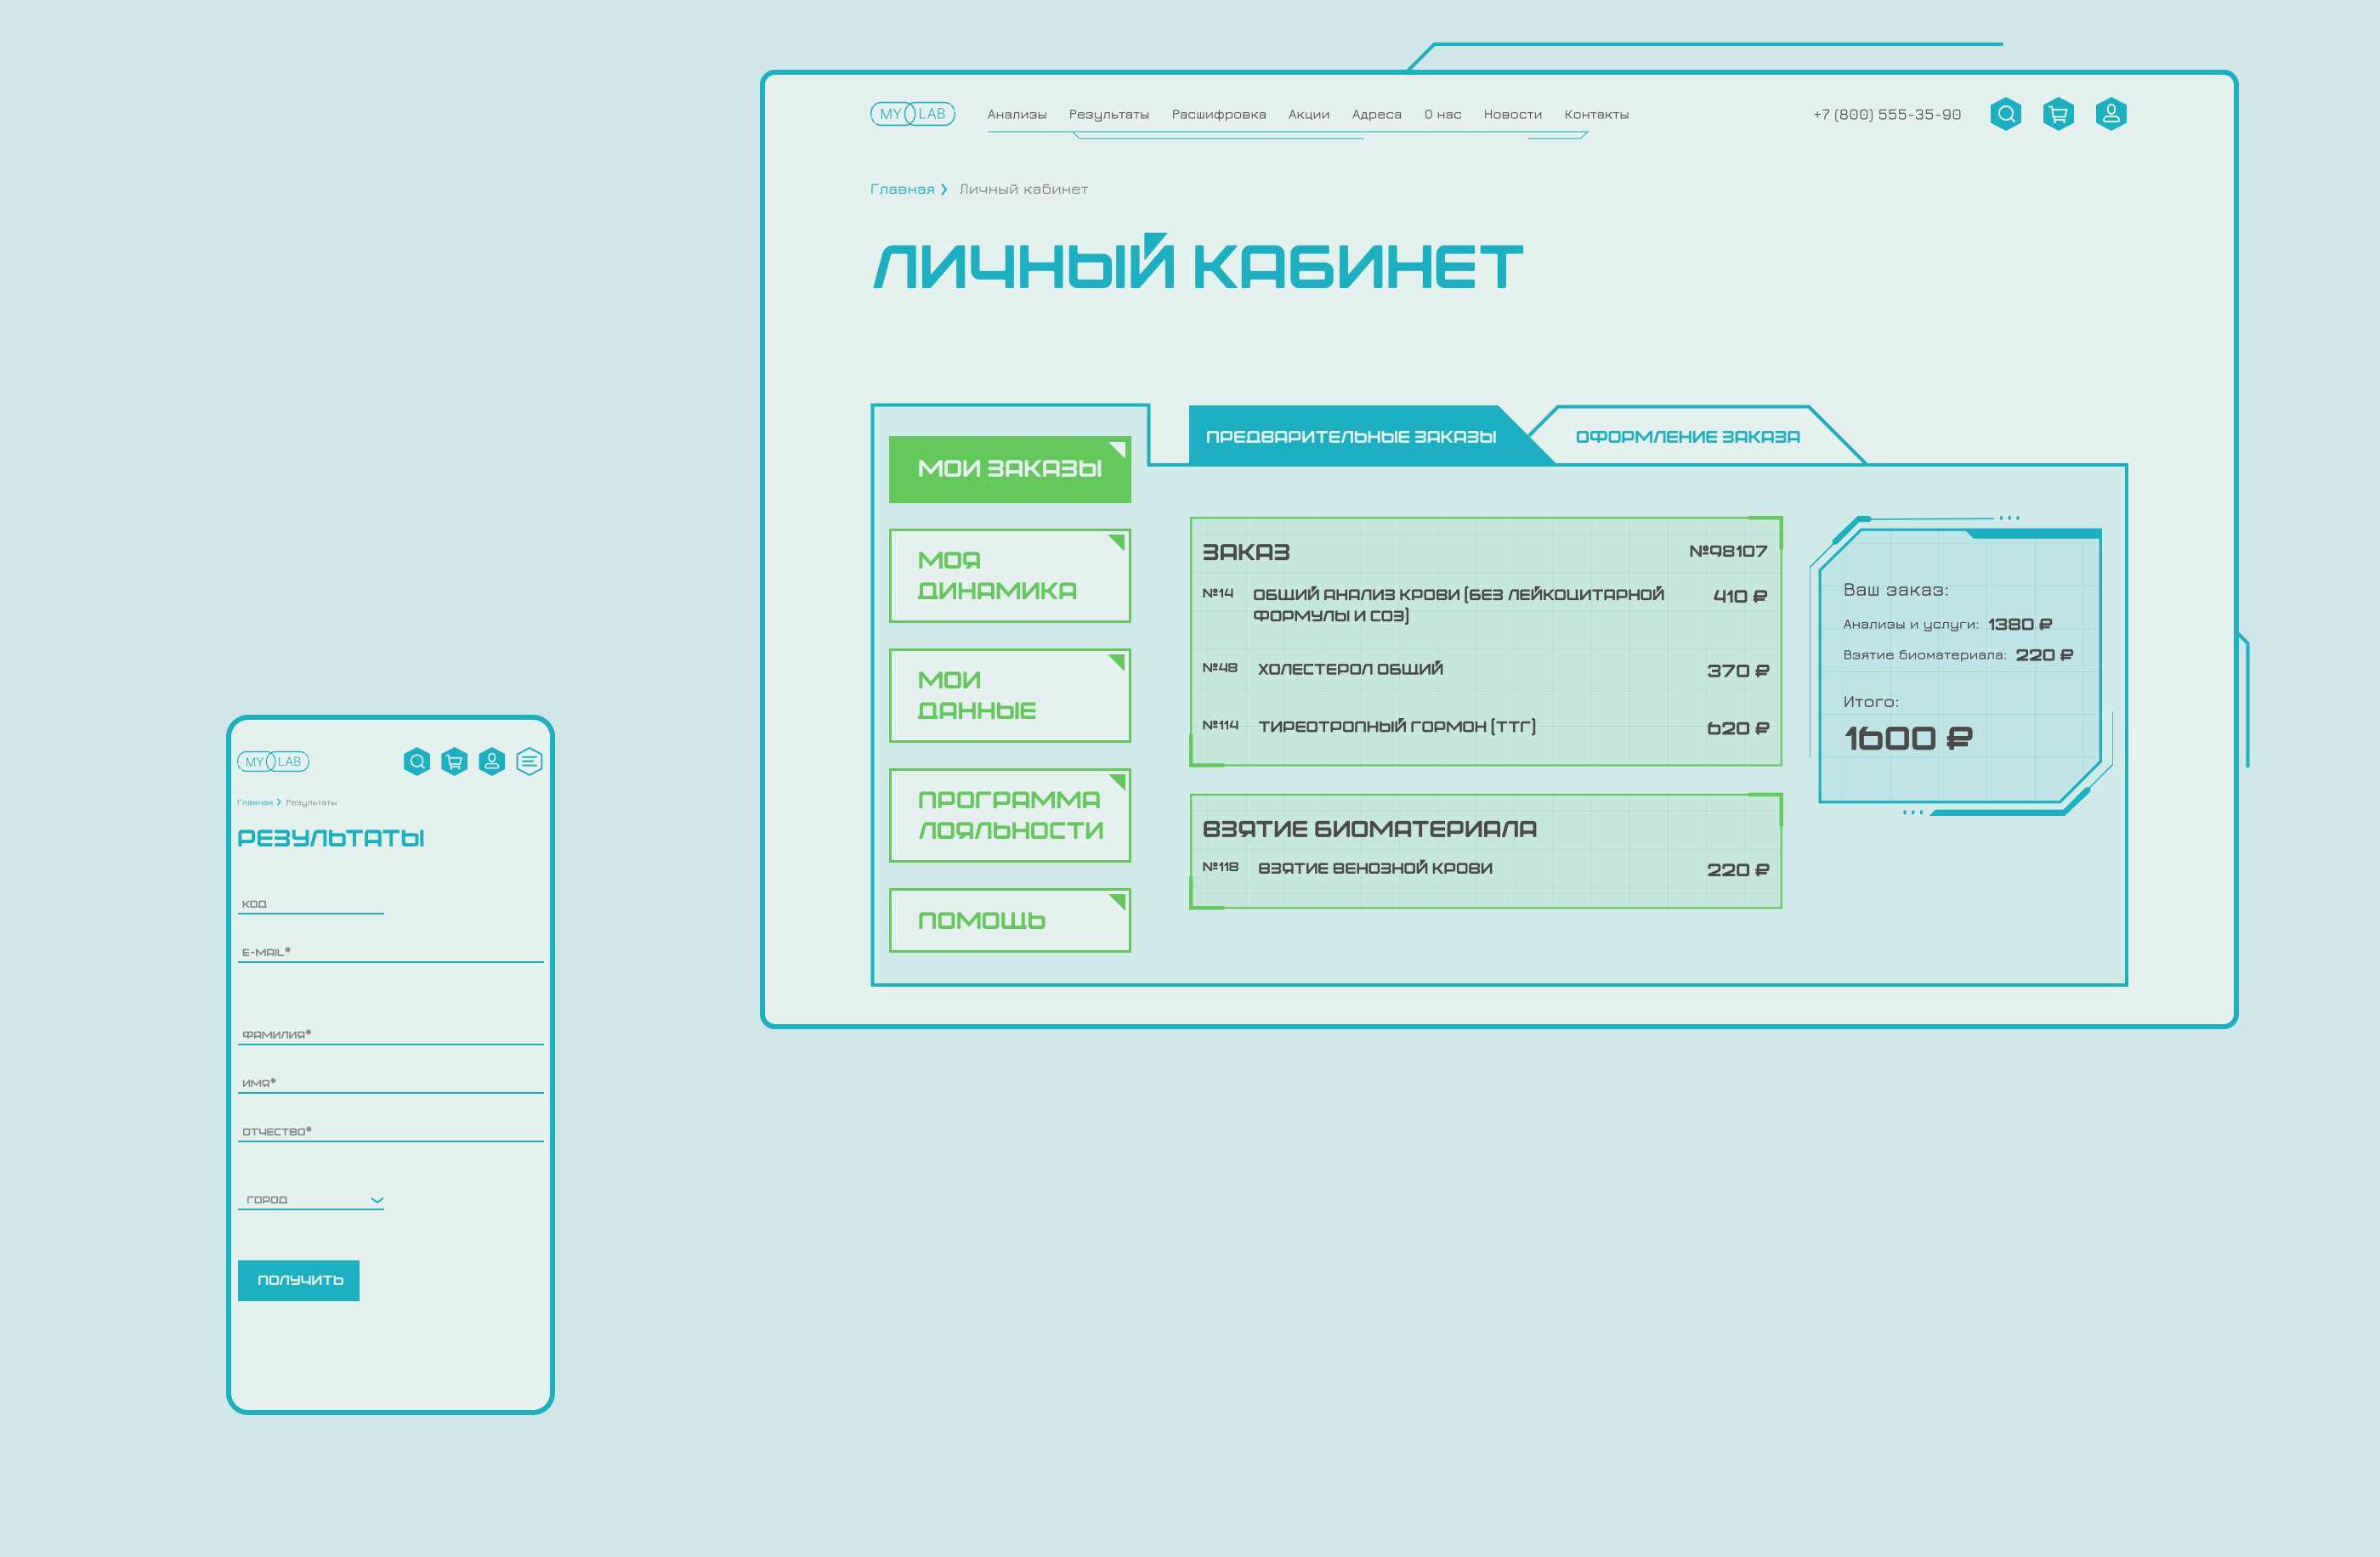Click the mobile user profile icon
The width and height of the screenshot is (2380, 1557).
(x=492, y=762)
